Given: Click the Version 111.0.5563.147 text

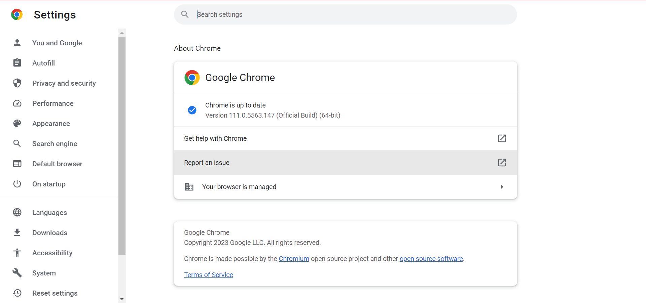Looking at the screenshot, I should pos(273,115).
